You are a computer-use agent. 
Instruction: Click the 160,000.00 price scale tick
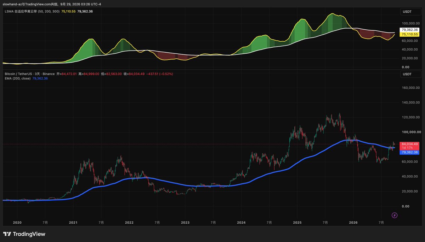click(x=411, y=88)
